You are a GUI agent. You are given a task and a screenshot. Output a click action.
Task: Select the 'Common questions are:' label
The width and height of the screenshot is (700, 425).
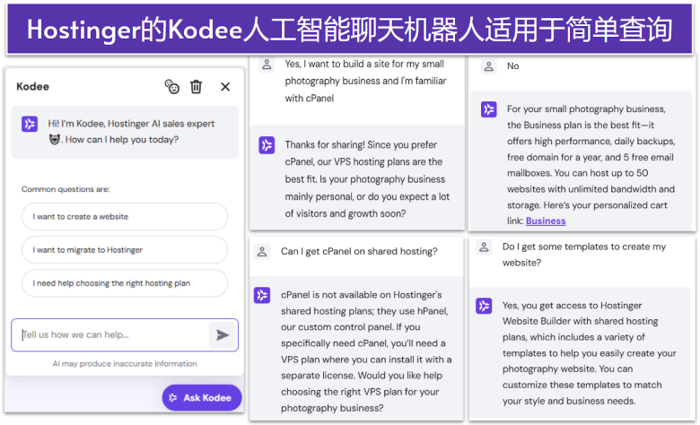(x=66, y=189)
